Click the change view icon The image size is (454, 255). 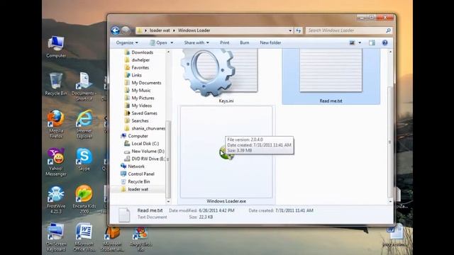pyautogui.click(x=352, y=42)
